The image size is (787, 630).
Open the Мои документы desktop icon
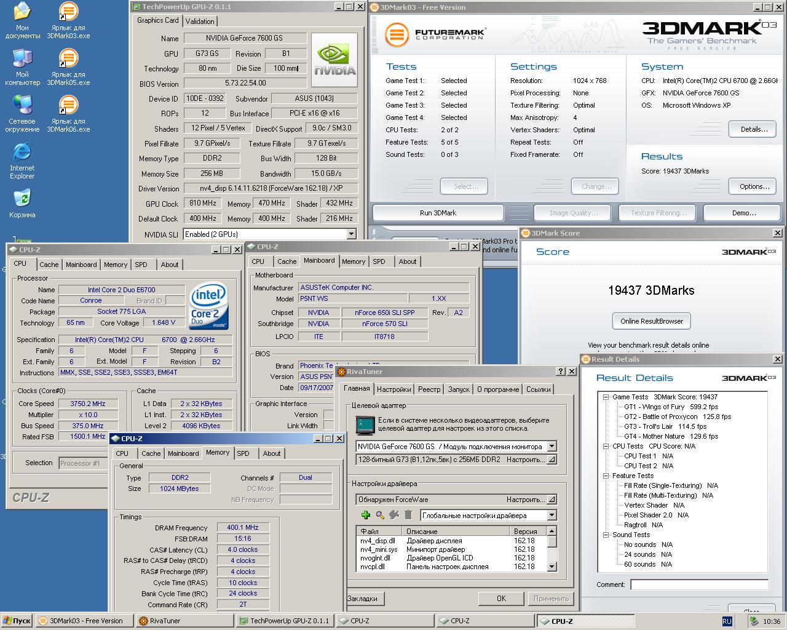[22, 20]
